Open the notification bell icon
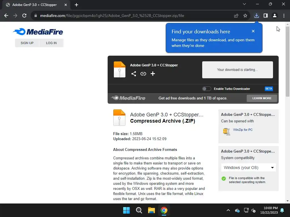 pyautogui.click(x=282, y=210)
